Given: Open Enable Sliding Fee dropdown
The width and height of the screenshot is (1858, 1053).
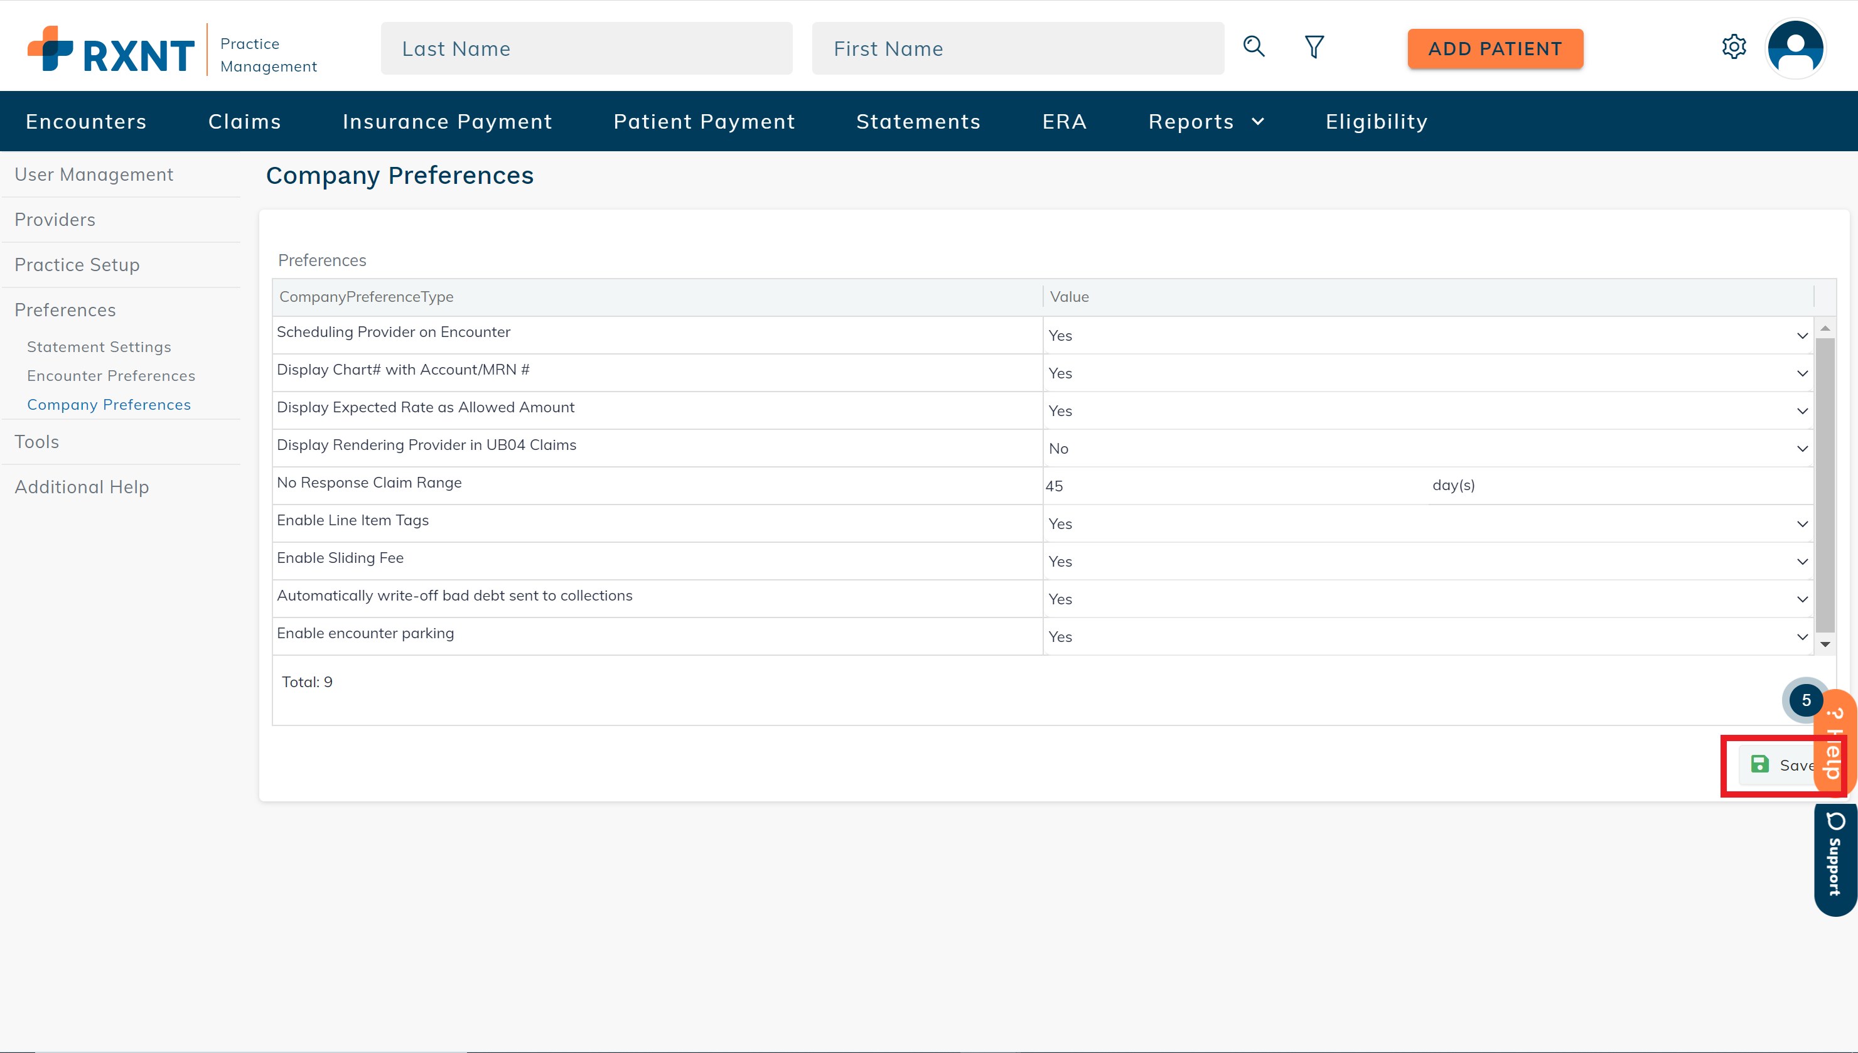Looking at the screenshot, I should [x=1427, y=561].
